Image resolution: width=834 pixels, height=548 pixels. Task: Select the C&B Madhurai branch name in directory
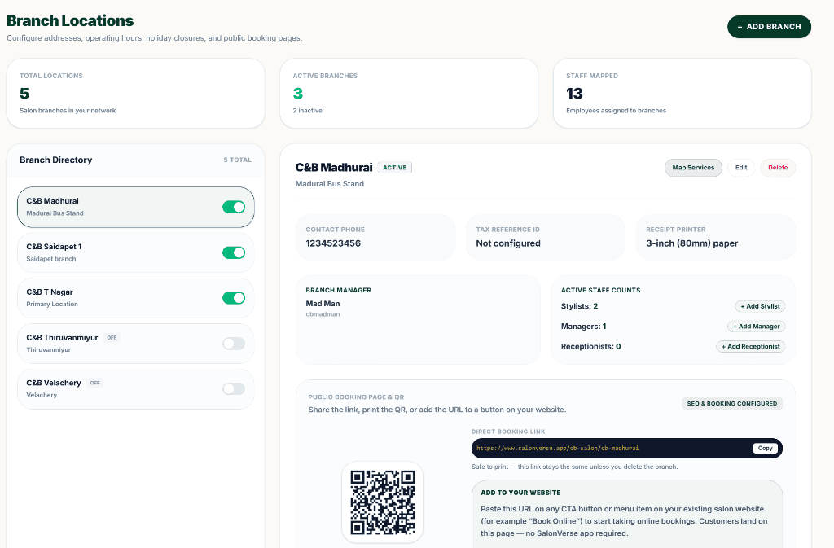(52, 201)
